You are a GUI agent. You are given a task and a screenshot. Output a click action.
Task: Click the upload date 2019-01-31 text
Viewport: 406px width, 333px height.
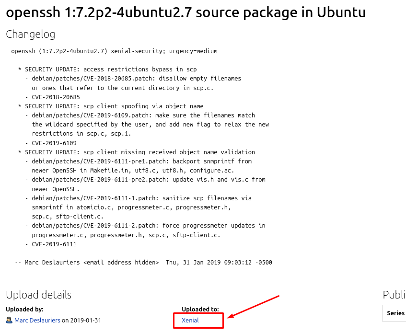pyautogui.click(x=85, y=320)
